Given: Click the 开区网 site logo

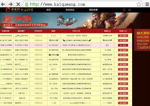Looking at the screenshot, I should point(19,10).
